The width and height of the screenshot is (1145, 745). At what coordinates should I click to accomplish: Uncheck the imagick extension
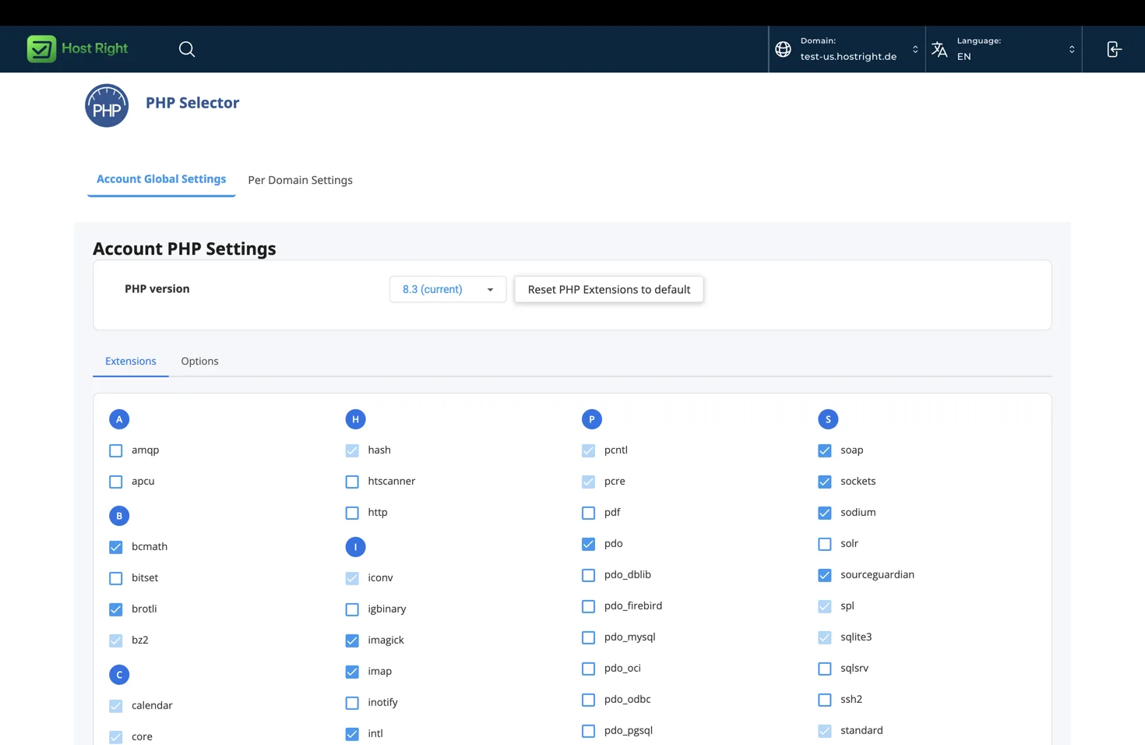coord(352,641)
